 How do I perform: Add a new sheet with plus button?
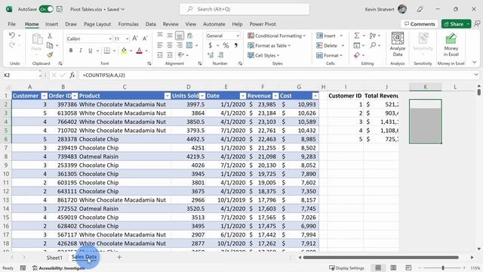[x=119, y=257]
